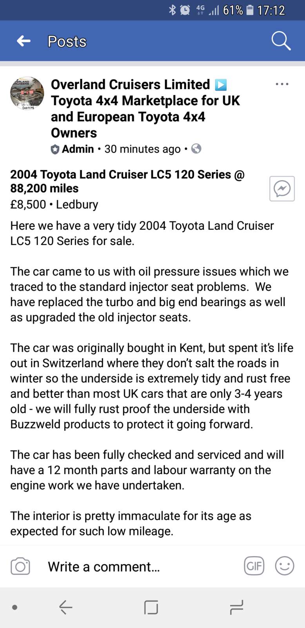Tap the Admin badge shield icon
The image size is (305, 628).
(x=55, y=149)
